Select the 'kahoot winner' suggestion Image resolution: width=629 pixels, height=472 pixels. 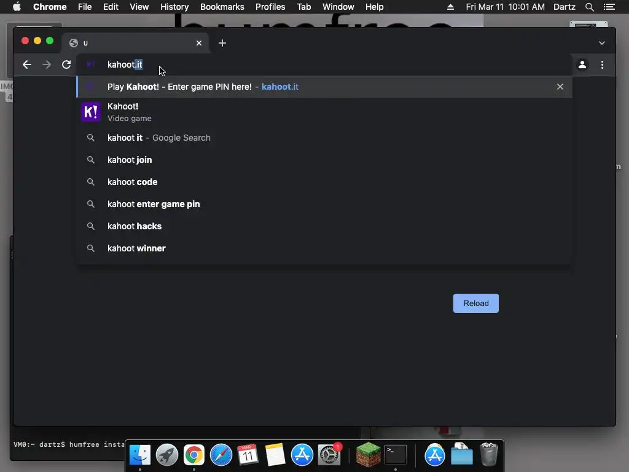coord(324,248)
